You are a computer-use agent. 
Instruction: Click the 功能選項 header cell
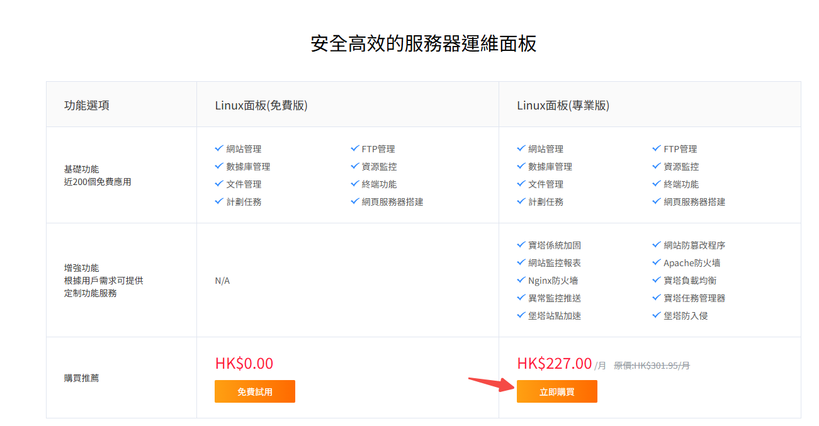(87, 106)
